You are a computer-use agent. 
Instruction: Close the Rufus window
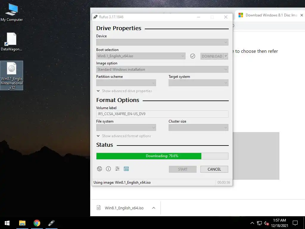[226, 17]
